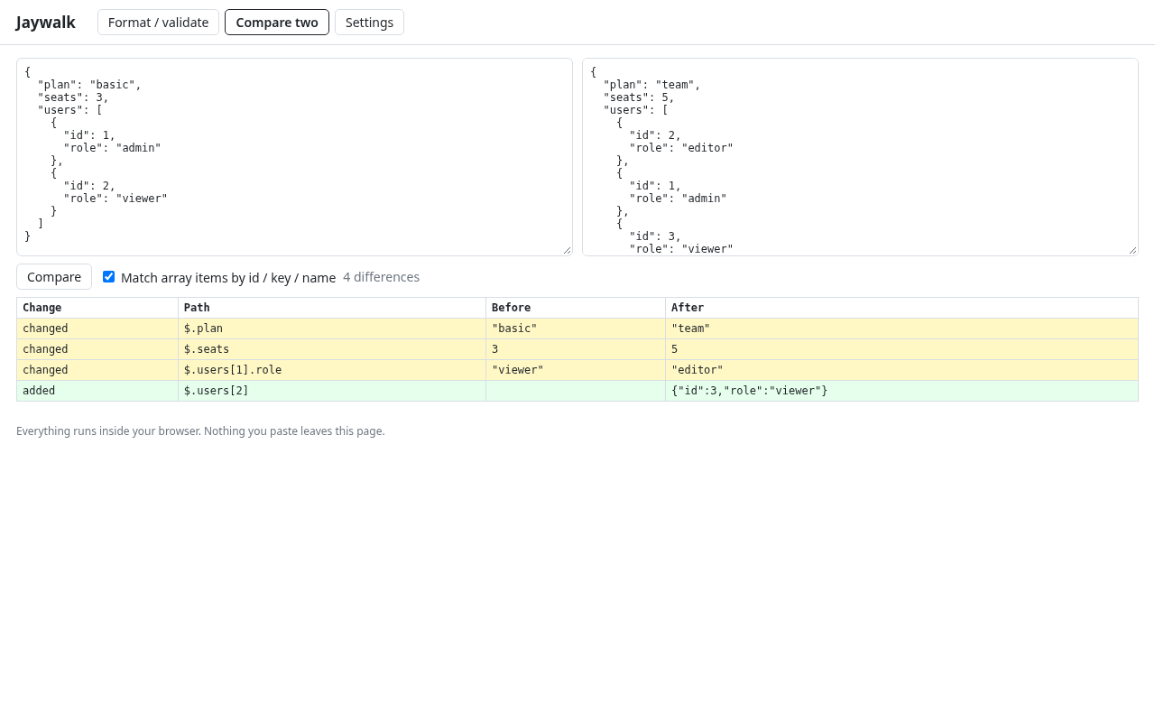This screenshot has width=1155, height=722.
Task: Select the $.seats path cell
Action: pos(332,349)
